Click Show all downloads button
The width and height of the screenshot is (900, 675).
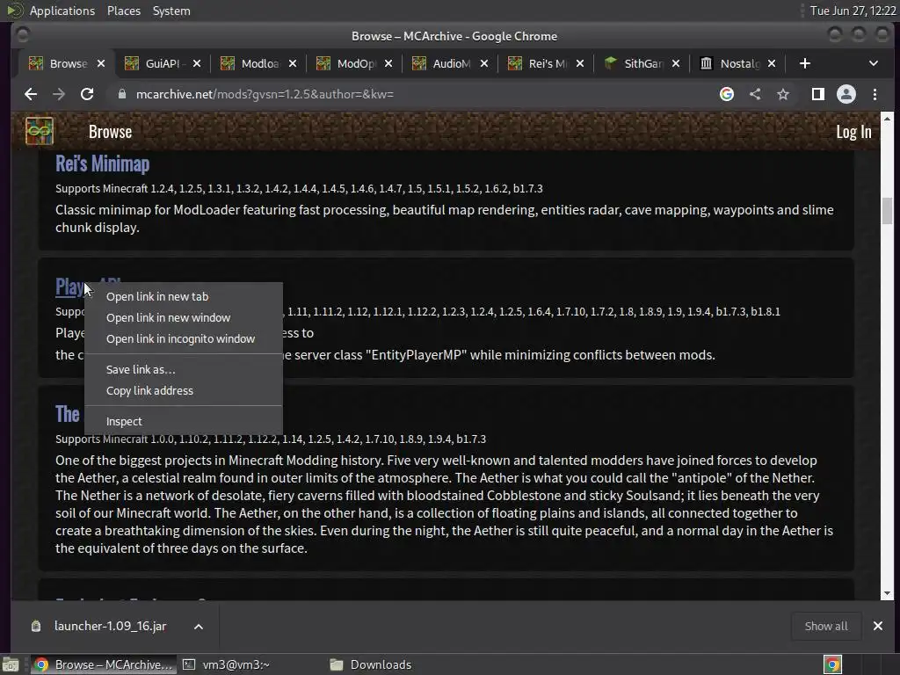point(826,626)
